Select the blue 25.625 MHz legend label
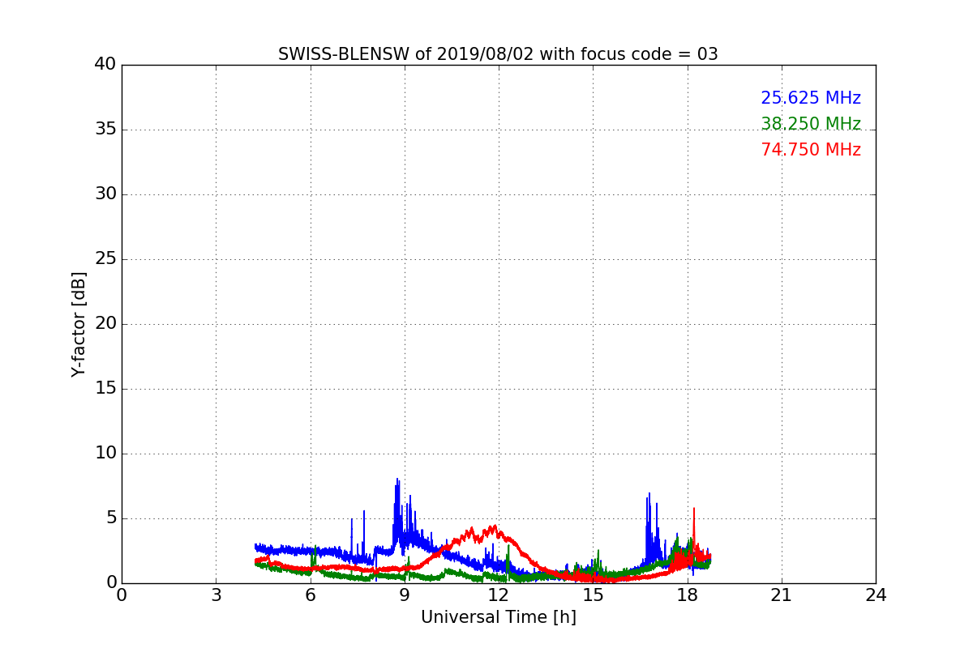Screen dimensions: 973x648 [811, 98]
